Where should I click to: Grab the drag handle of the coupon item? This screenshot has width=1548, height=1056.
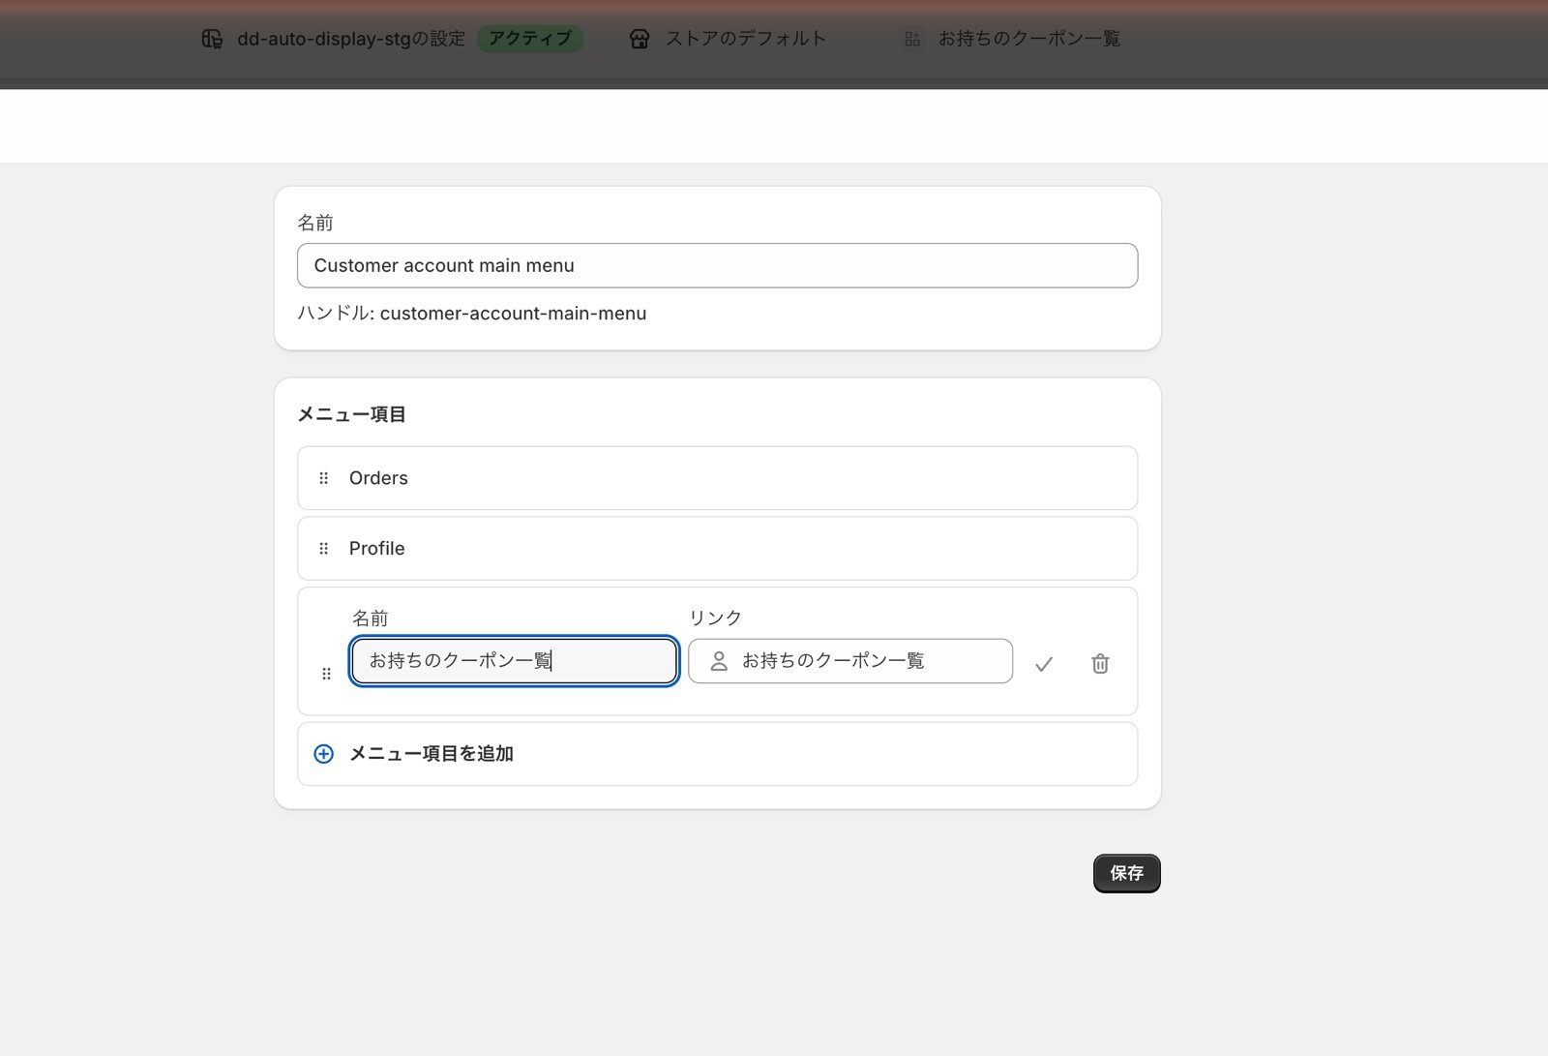click(326, 674)
